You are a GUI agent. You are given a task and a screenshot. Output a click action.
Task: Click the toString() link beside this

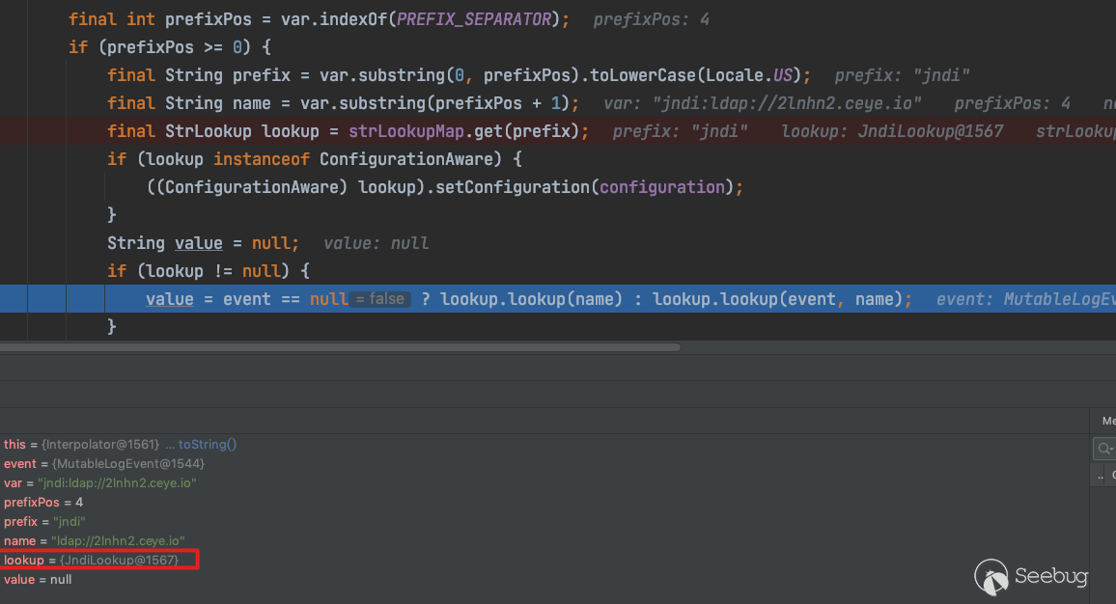point(208,444)
